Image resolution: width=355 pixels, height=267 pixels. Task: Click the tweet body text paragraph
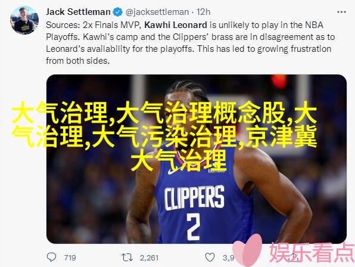pyautogui.click(x=190, y=43)
